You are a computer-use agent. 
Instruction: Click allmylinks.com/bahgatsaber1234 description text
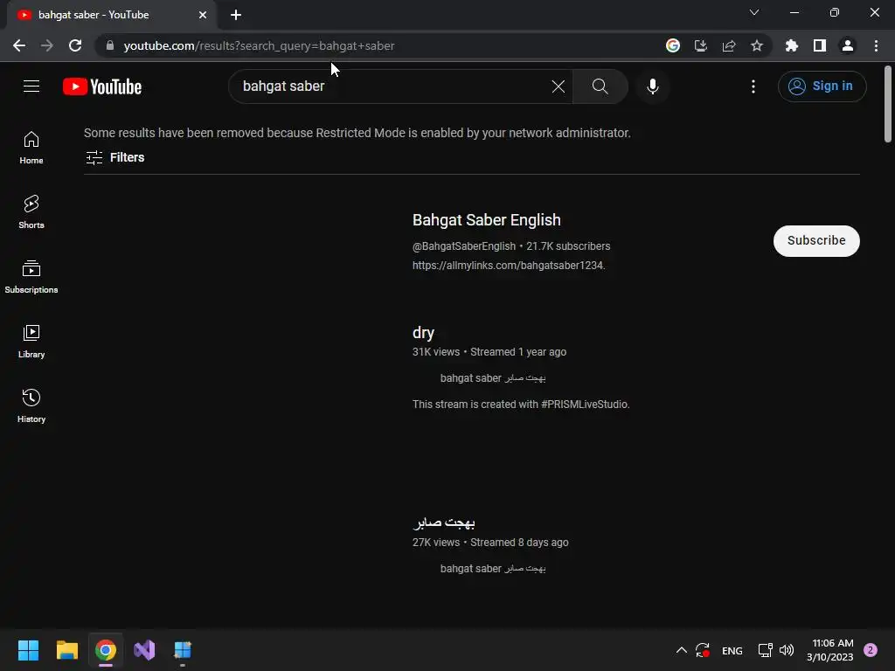pos(508,266)
